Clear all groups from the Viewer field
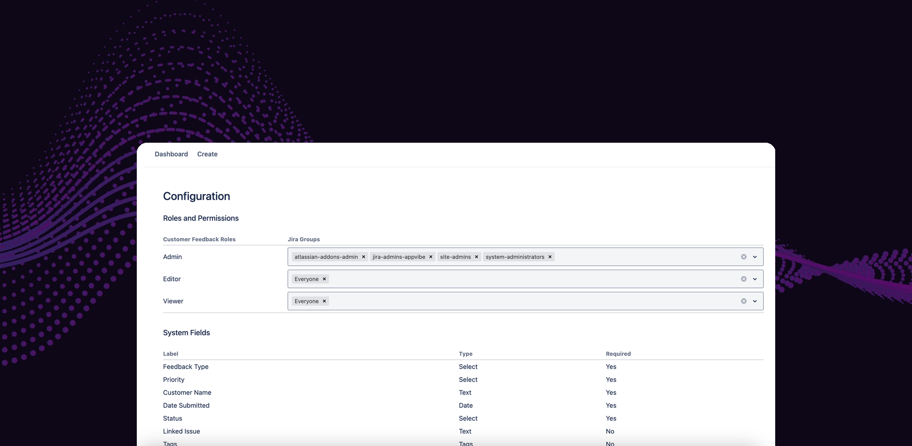The height and width of the screenshot is (446, 912). point(743,301)
